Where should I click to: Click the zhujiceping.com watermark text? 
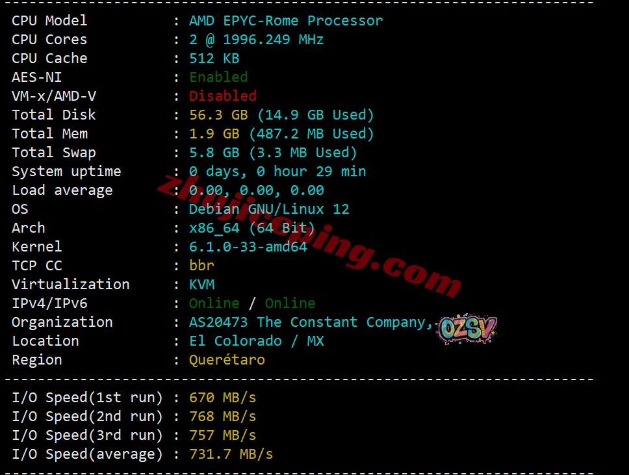(x=310, y=237)
